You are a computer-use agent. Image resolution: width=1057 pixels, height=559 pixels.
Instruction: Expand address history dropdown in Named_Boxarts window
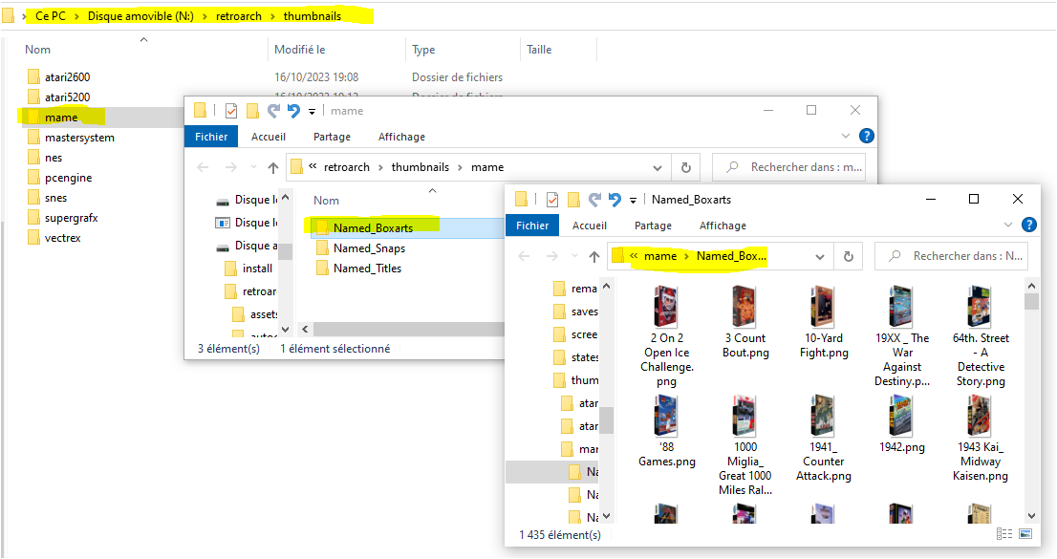pyautogui.click(x=820, y=256)
